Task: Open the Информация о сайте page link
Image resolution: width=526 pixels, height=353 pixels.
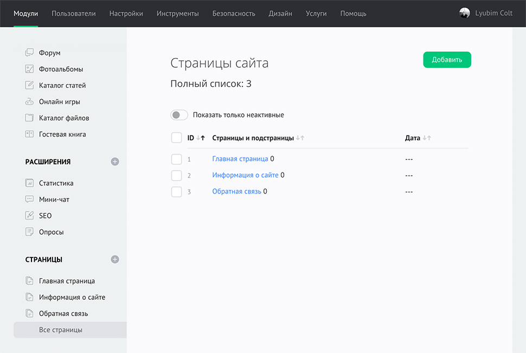Action: tap(245, 175)
